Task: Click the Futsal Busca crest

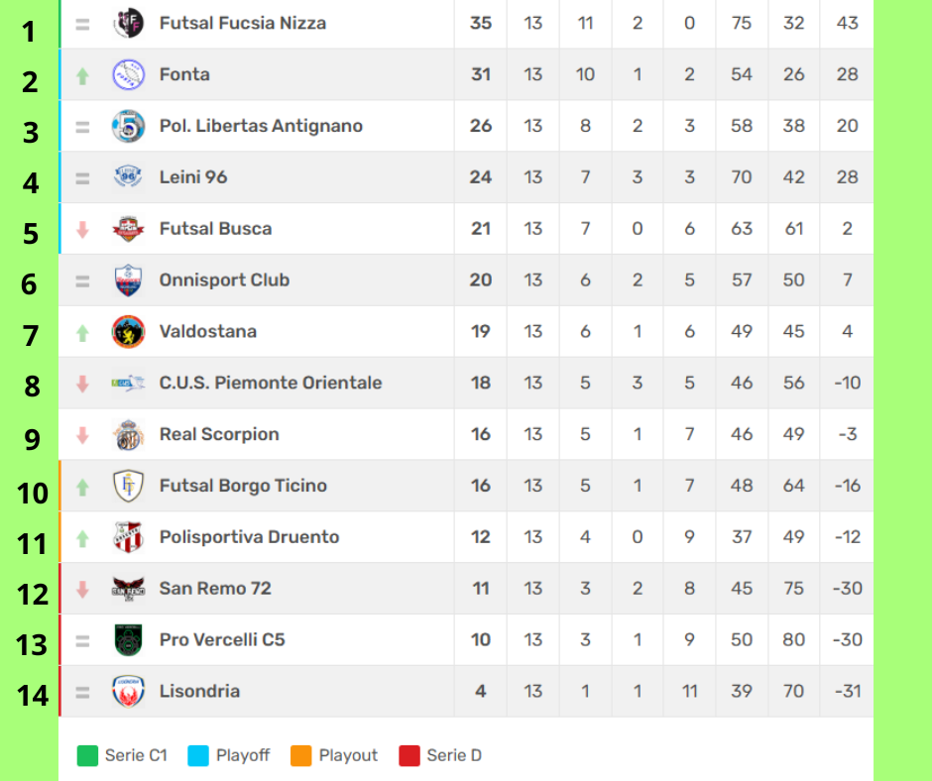Action: point(128,229)
